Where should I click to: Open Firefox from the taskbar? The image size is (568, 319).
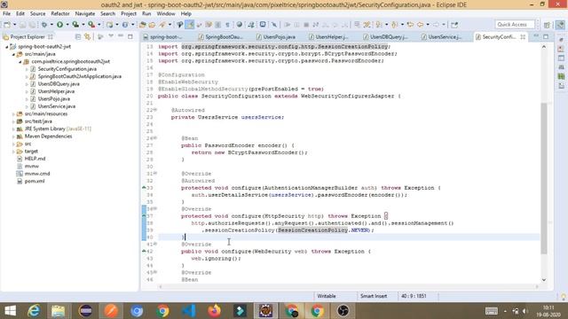[214, 311]
